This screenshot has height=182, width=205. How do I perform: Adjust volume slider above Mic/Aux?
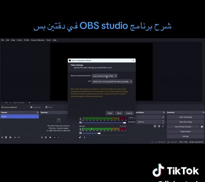(x=124, y=123)
